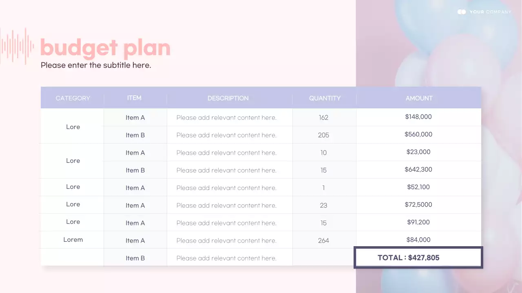Click the TOTAL : $427,805 box
The height and width of the screenshot is (293, 522).
coord(418,257)
